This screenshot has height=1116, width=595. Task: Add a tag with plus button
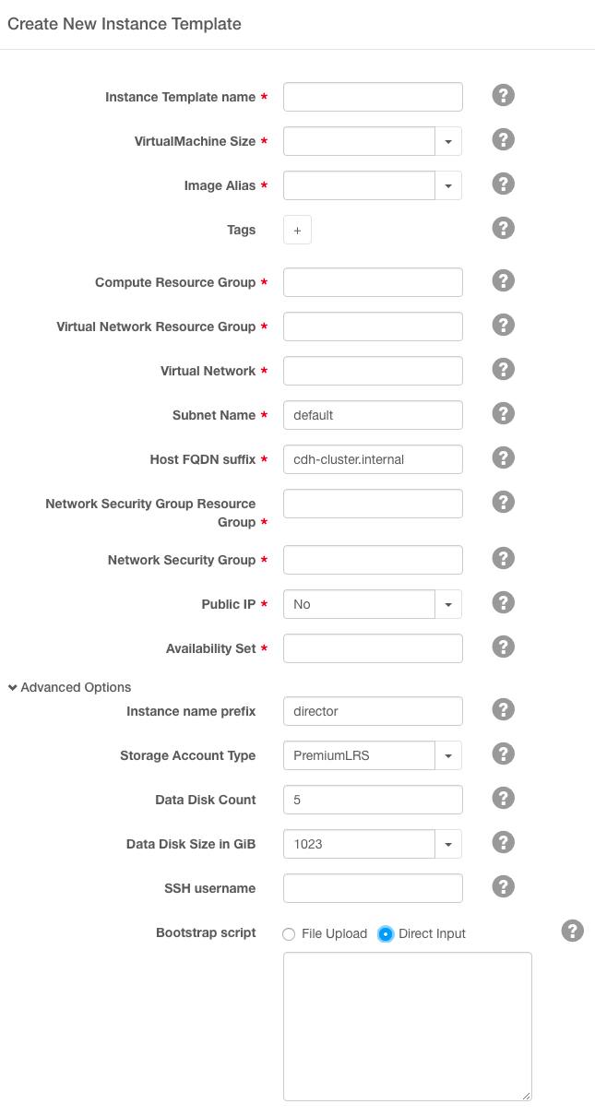tap(297, 230)
